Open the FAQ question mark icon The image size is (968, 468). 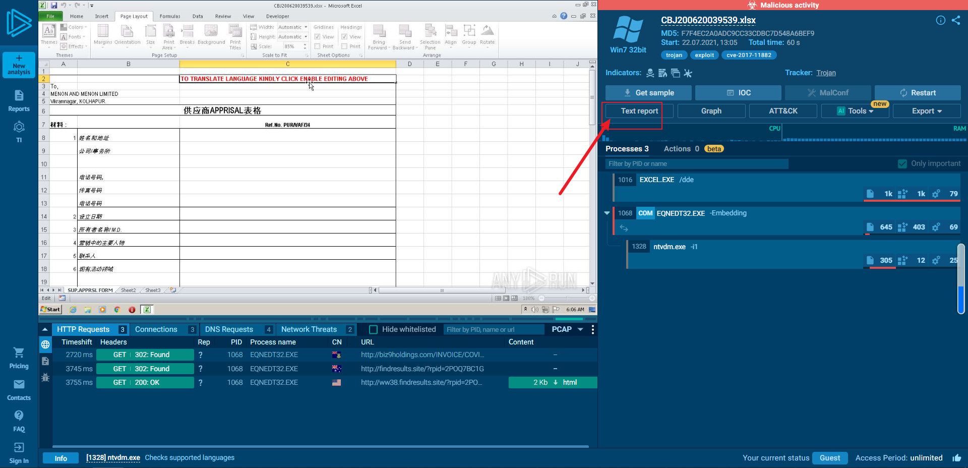click(x=19, y=421)
